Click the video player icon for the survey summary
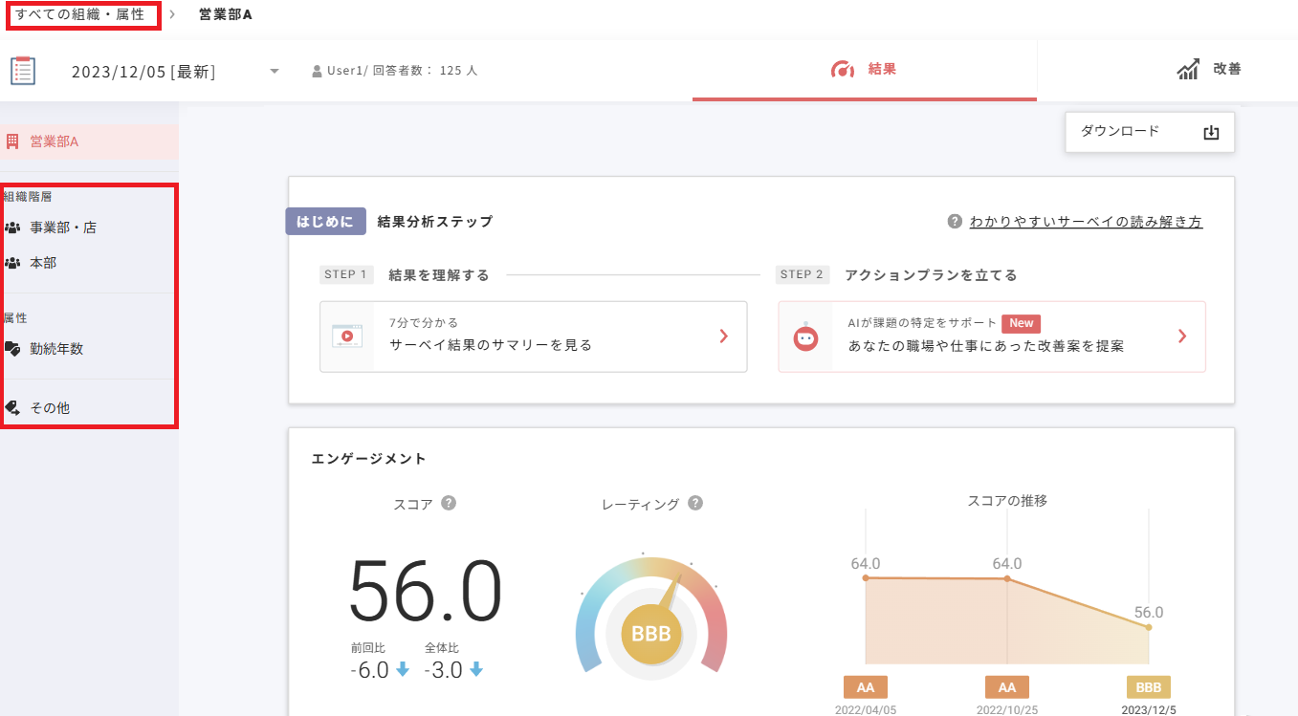This screenshot has width=1298, height=716. 345,336
